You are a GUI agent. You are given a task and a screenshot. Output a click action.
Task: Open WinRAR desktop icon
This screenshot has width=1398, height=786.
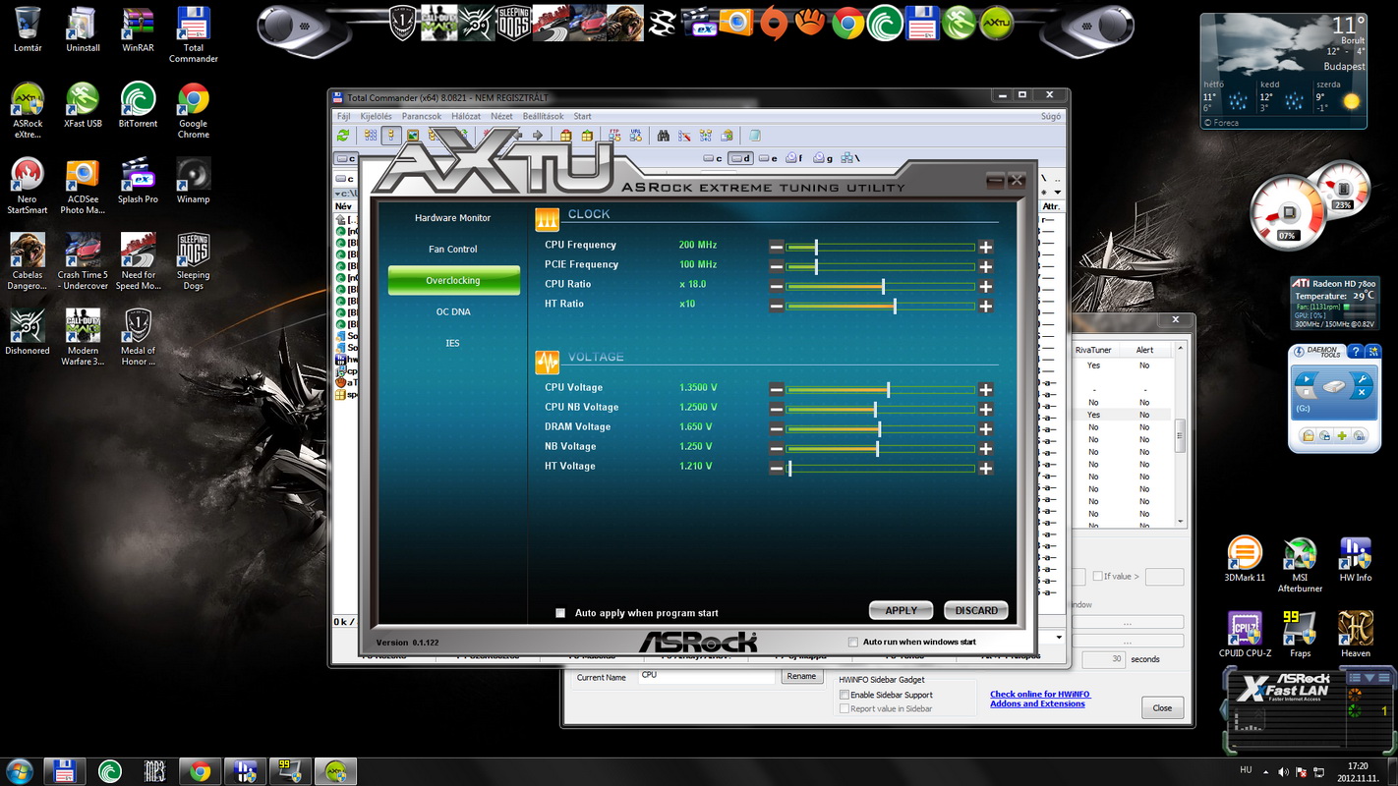tap(138, 29)
